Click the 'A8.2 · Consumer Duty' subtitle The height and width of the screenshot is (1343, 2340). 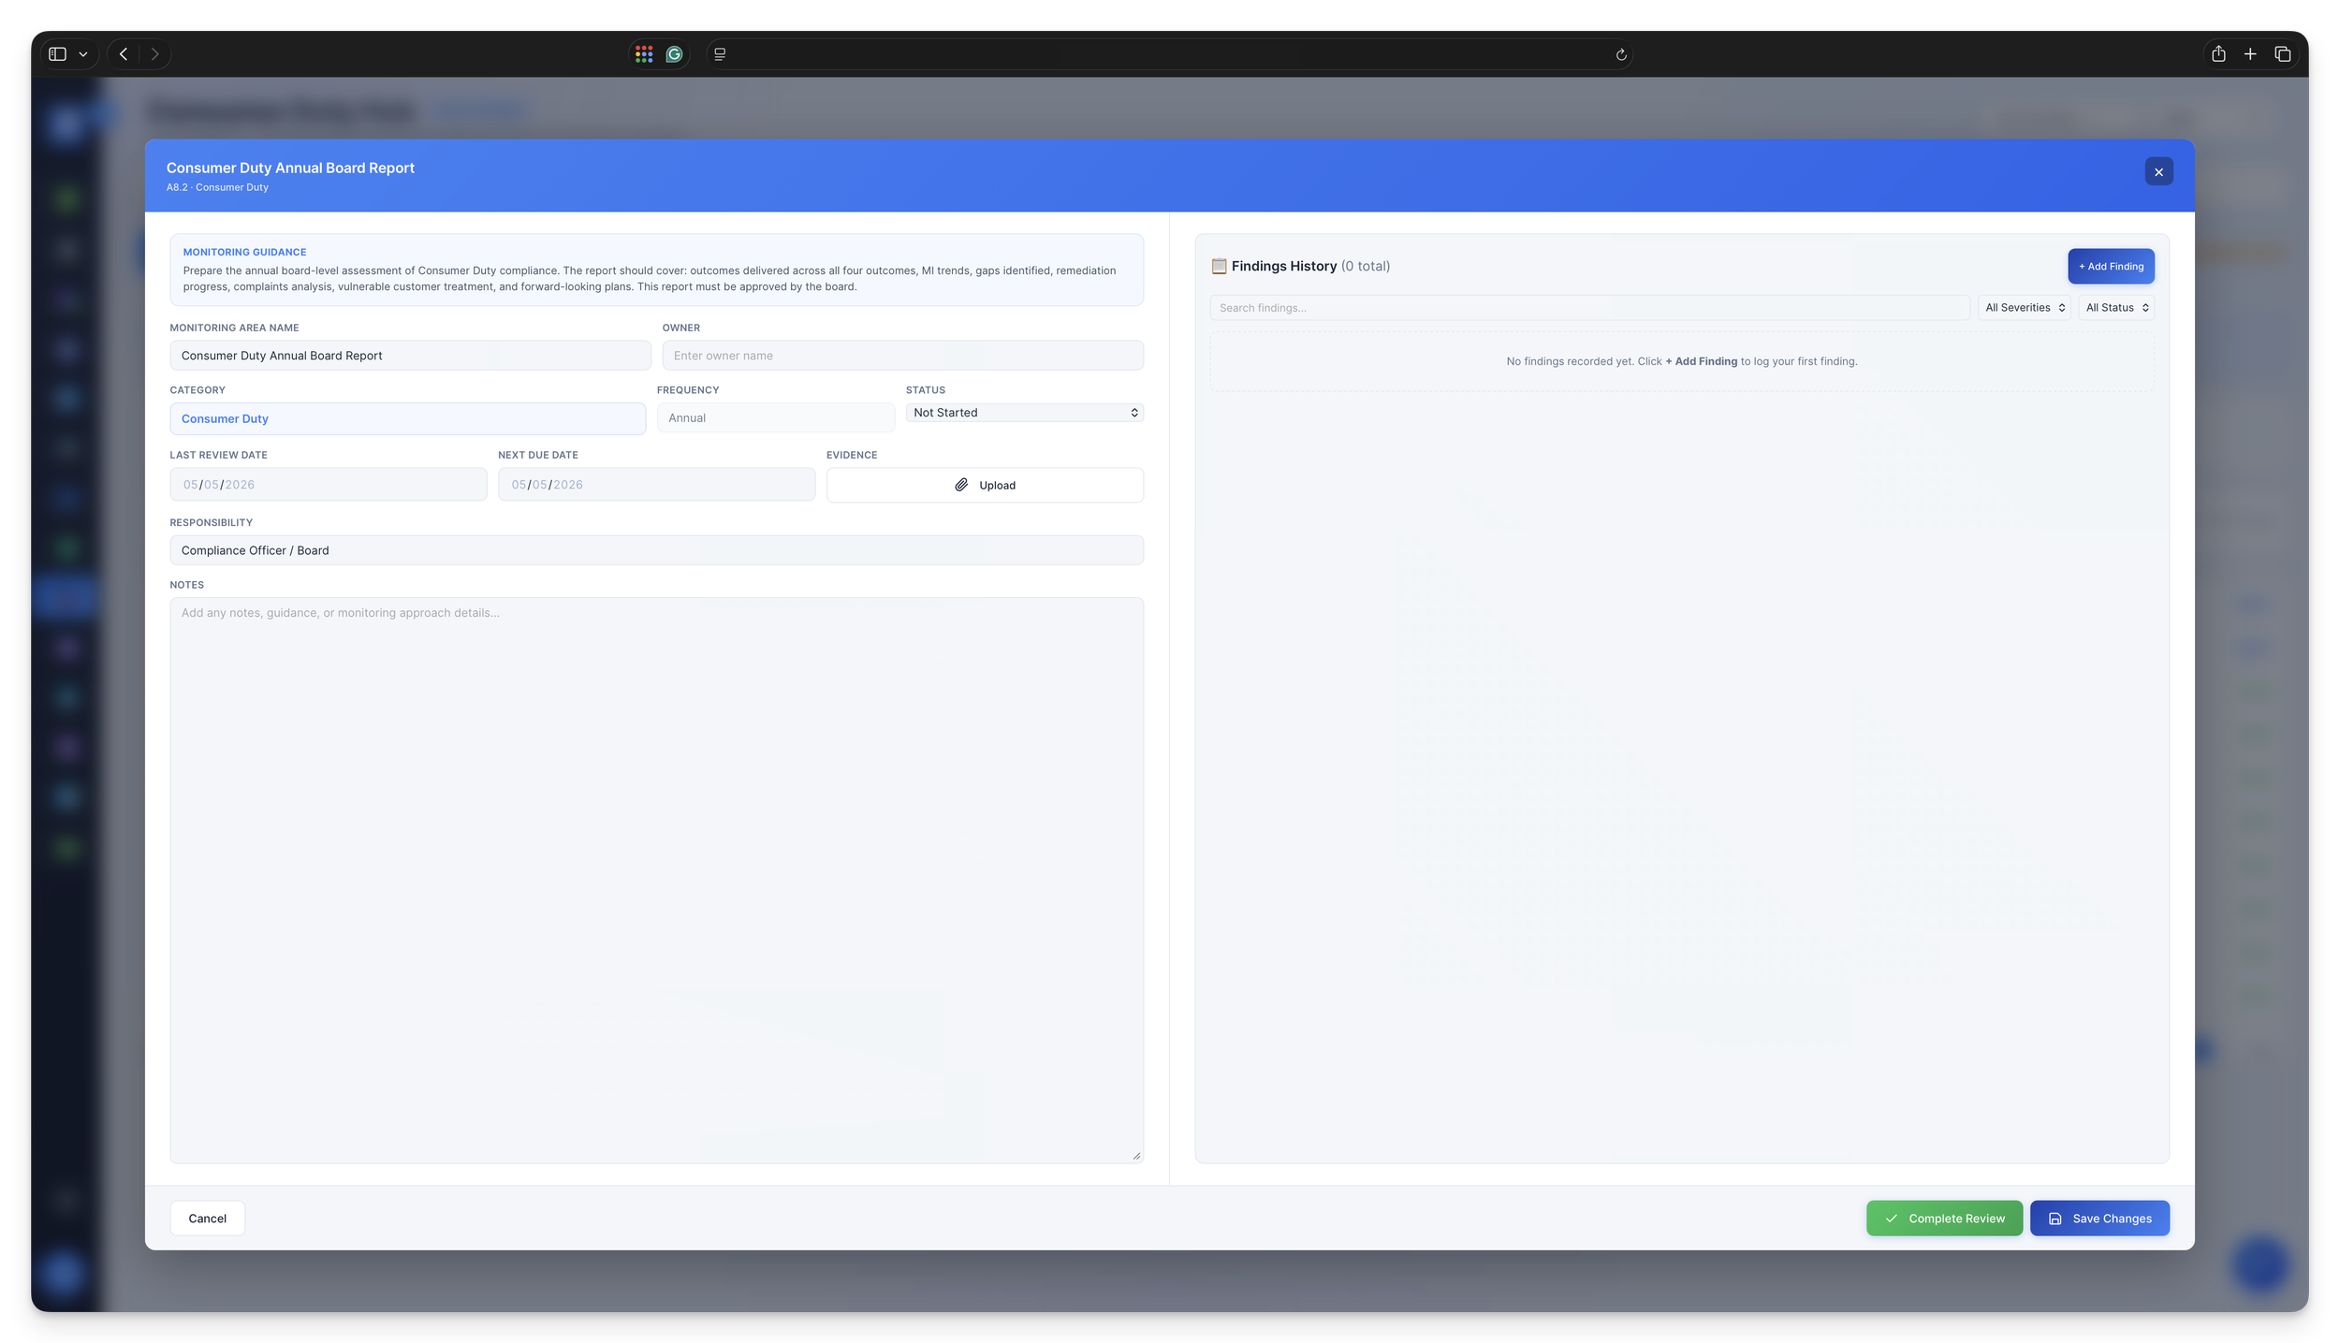[x=217, y=187]
